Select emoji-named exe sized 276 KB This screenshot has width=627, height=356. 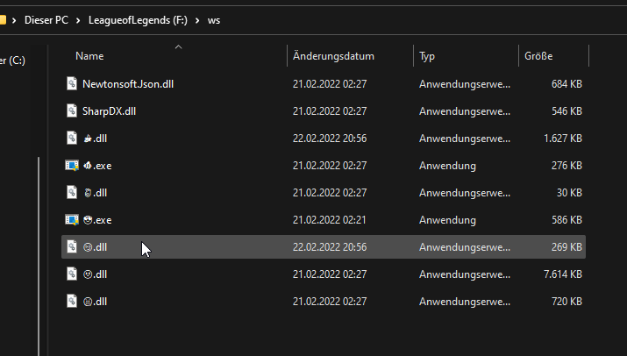pos(97,166)
